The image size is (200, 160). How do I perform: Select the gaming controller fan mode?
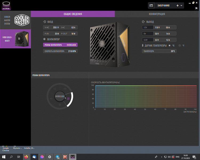(x=65, y=89)
